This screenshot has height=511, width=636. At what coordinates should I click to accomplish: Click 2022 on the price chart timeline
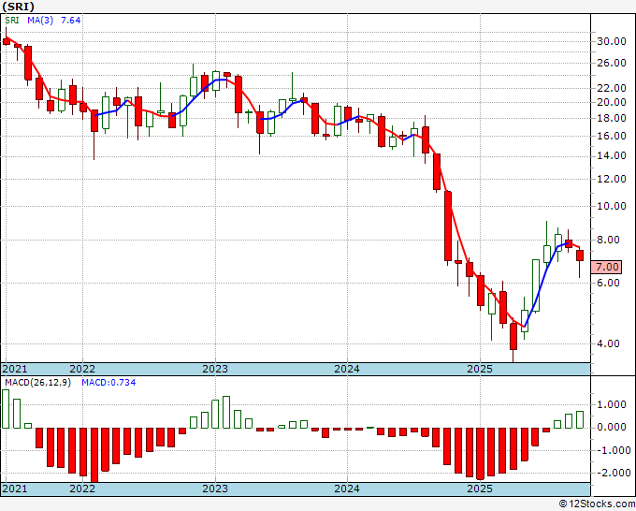coord(82,369)
